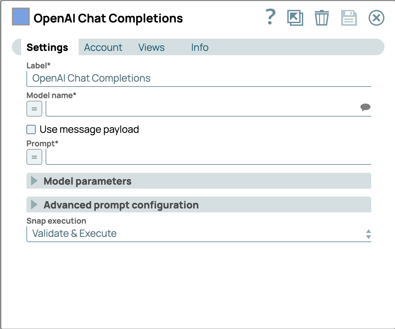The image size is (395, 329).
Task: Focus the Model name input field
Action: [x=201, y=109]
